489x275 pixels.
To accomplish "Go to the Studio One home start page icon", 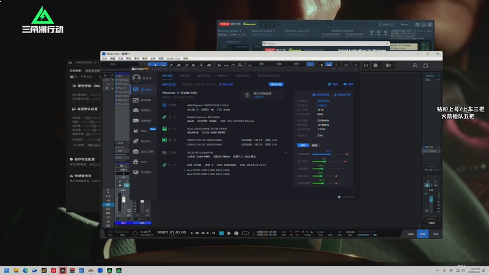I will (x=425, y=65).
